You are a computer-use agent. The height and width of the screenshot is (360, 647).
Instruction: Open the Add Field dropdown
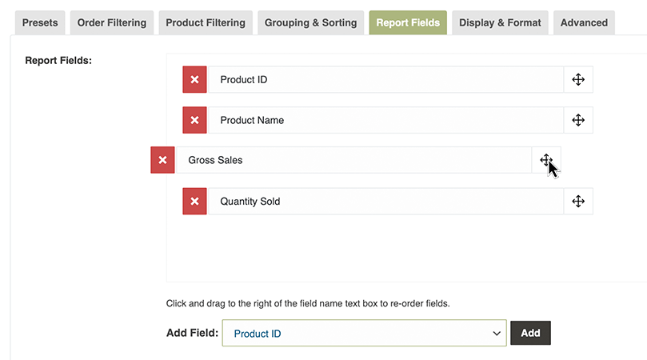pos(364,334)
